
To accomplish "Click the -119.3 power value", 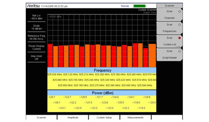I will pyautogui.click(x=141, y=108).
